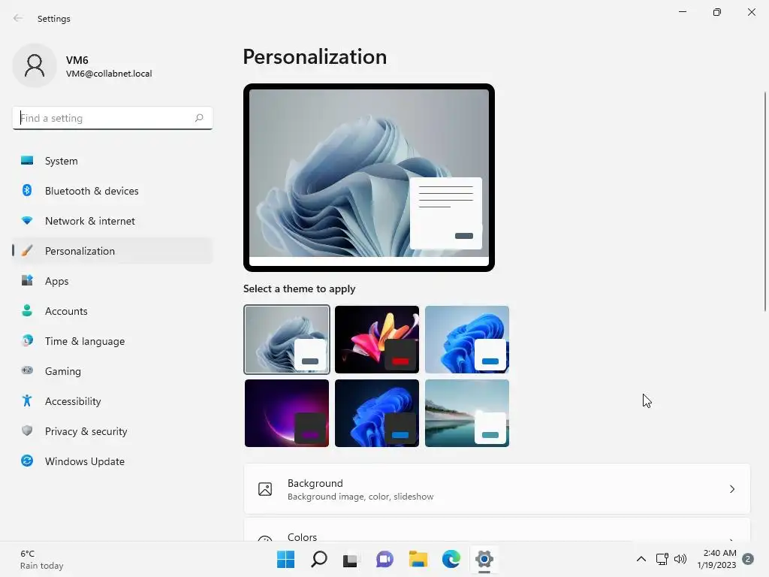Click the Accessibility figure icon
The width and height of the screenshot is (769, 577).
(x=27, y=401)
